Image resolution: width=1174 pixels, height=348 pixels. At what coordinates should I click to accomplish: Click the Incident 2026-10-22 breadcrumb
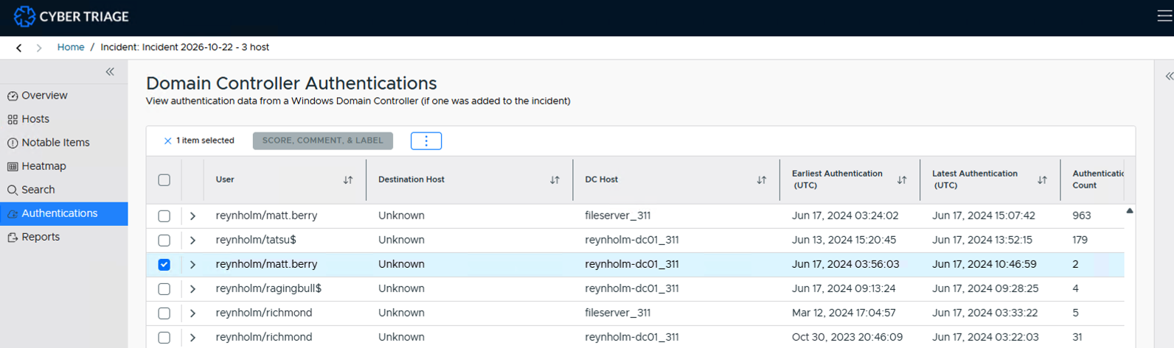pos(185,47)
